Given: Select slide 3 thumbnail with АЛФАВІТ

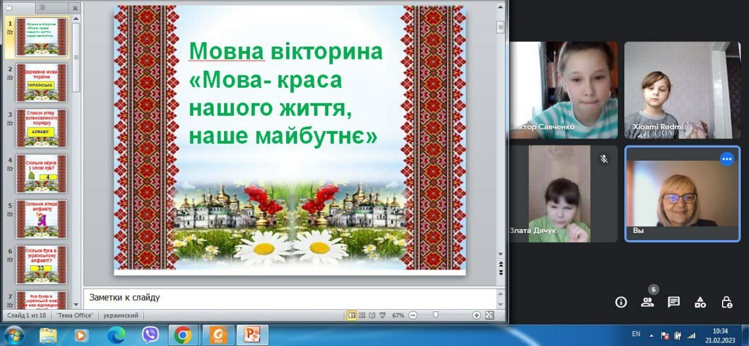Looking at the screenshot, I should 42,127.
